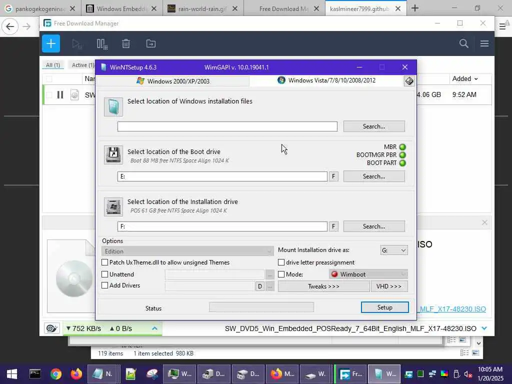The height and width of the screenshot is (384, 512).
Task: Click the snail speed mode icon
Action: pos(51,328)
